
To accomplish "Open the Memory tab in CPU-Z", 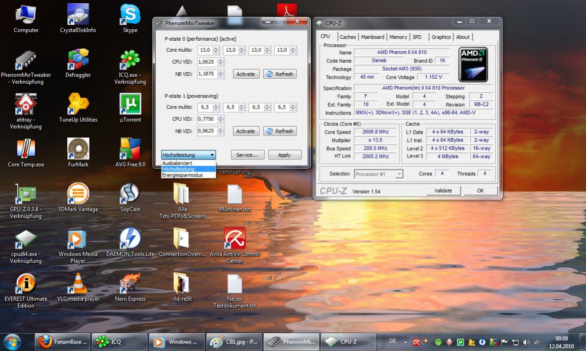I will tap(398, 37).
